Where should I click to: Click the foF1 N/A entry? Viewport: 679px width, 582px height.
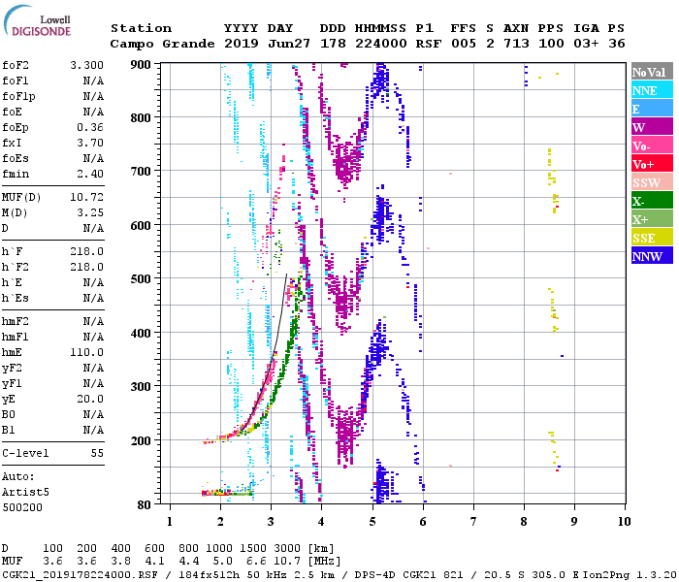[52, 81]
